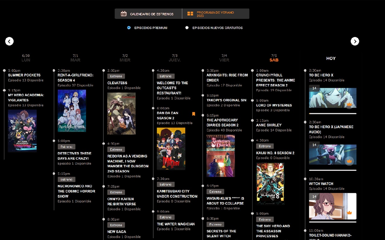Click the Estreno badge above Clevatess
This screenshot has height=240, width=385.
(x=116, y=76)
